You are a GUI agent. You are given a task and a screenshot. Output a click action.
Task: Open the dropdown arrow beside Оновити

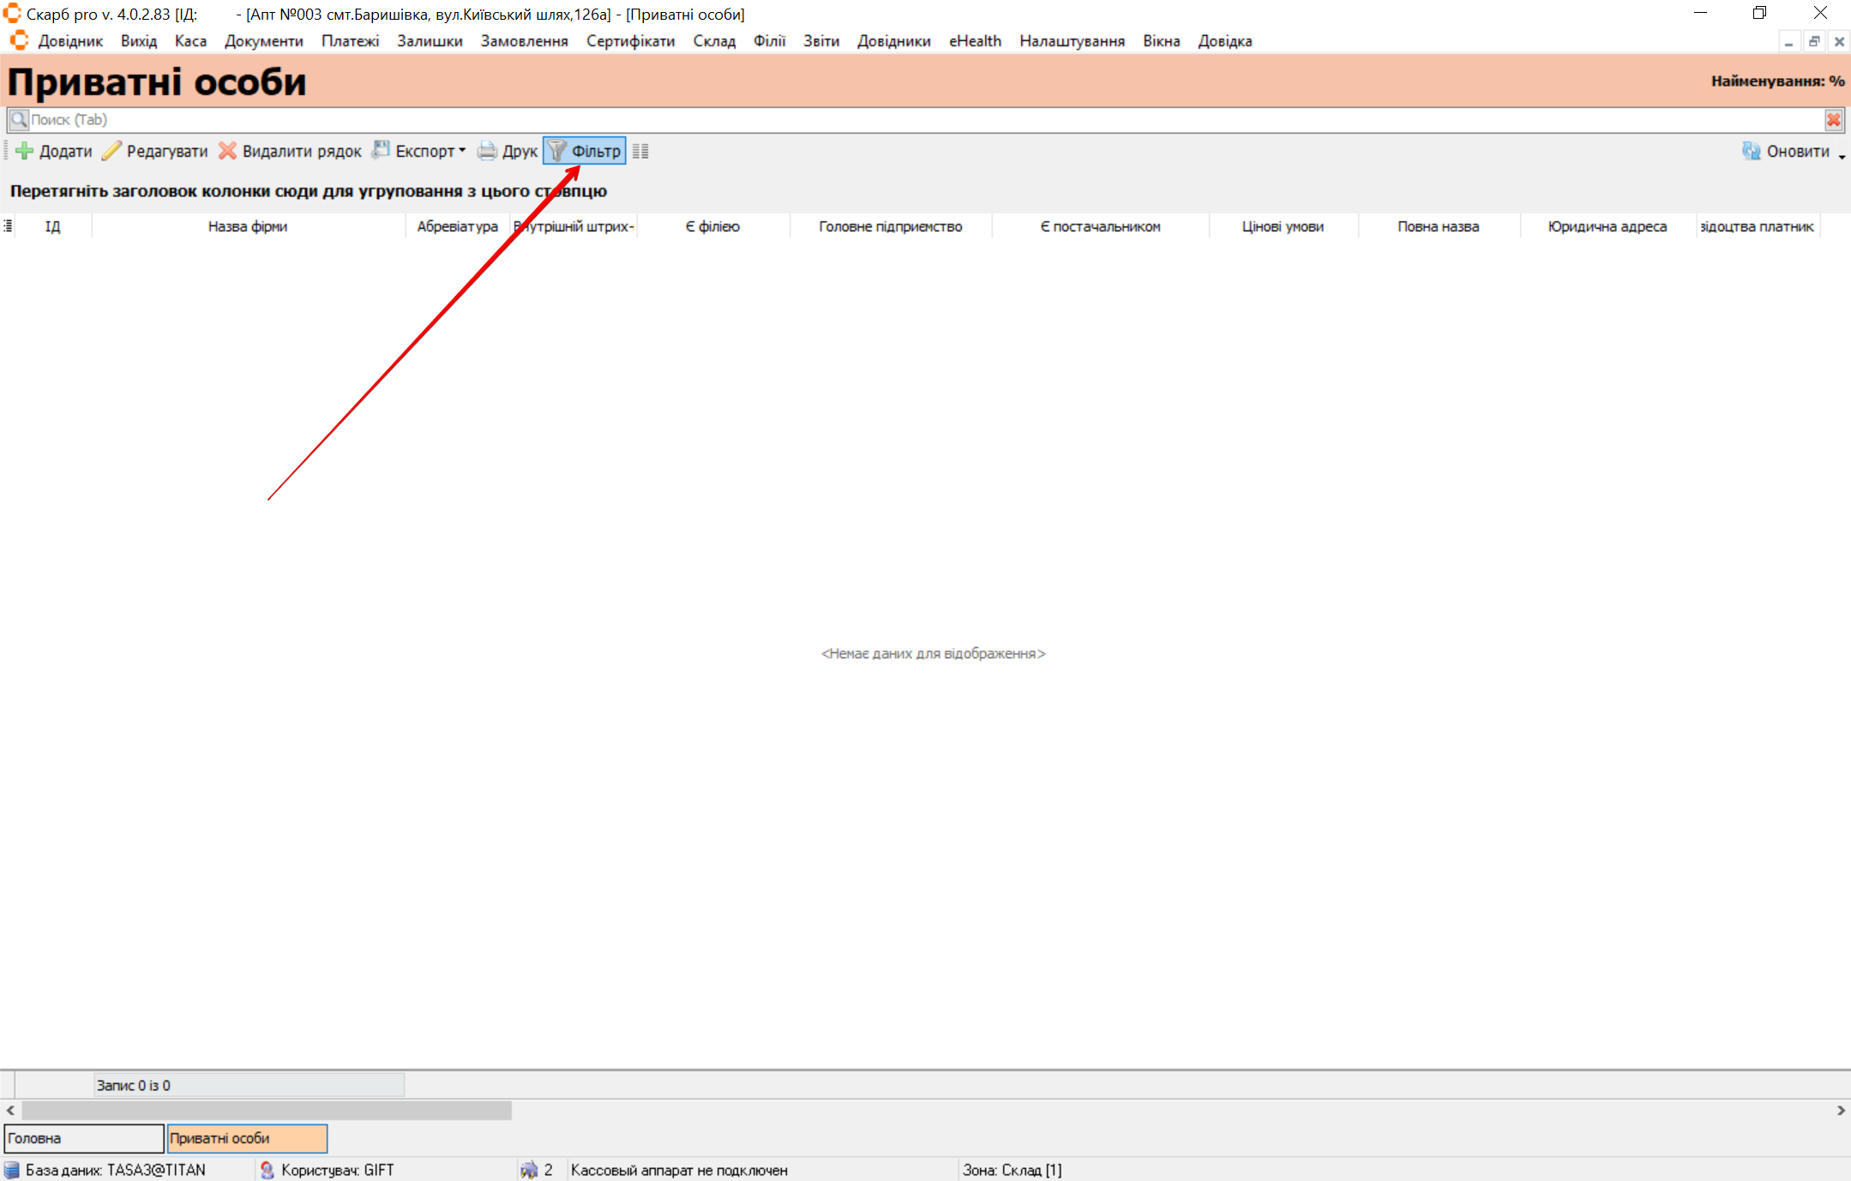1842,155
